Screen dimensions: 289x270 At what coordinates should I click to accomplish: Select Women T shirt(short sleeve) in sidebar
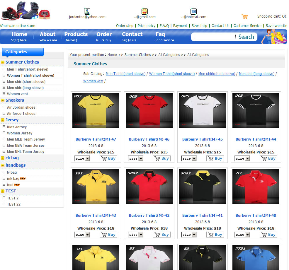tap(30, 75)
